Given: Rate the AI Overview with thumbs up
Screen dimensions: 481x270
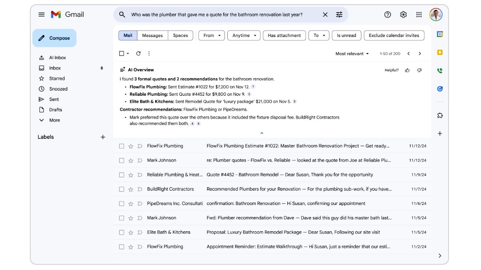Looking at the screenshot, I should [x=407, y=70].
